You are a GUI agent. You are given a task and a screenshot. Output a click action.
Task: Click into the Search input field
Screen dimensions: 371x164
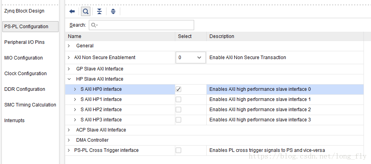tap(141, 25)
